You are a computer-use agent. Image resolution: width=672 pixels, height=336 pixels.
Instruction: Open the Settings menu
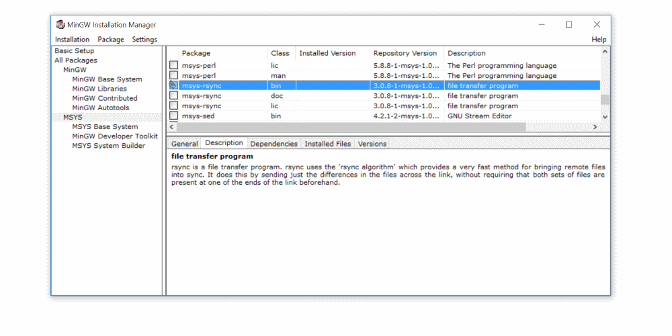click(x=144, y=40)
